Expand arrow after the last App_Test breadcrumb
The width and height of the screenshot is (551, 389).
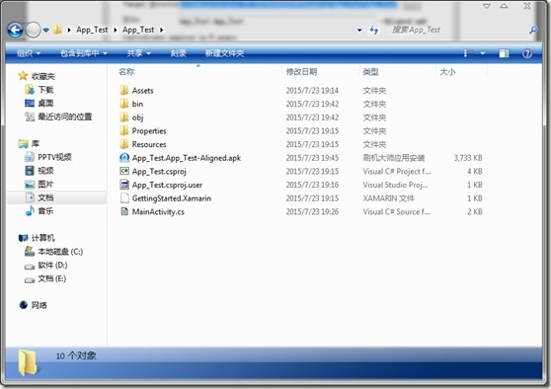click(162, 30)
